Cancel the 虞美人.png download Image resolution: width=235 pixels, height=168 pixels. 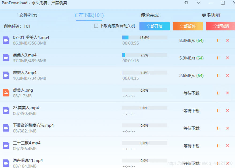coord(228,93)
